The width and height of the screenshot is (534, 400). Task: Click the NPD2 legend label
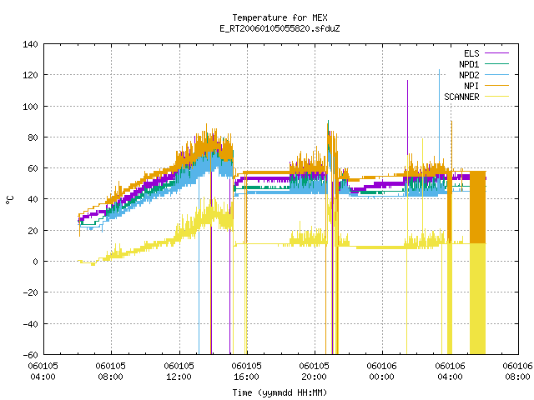tap(469, 75)
